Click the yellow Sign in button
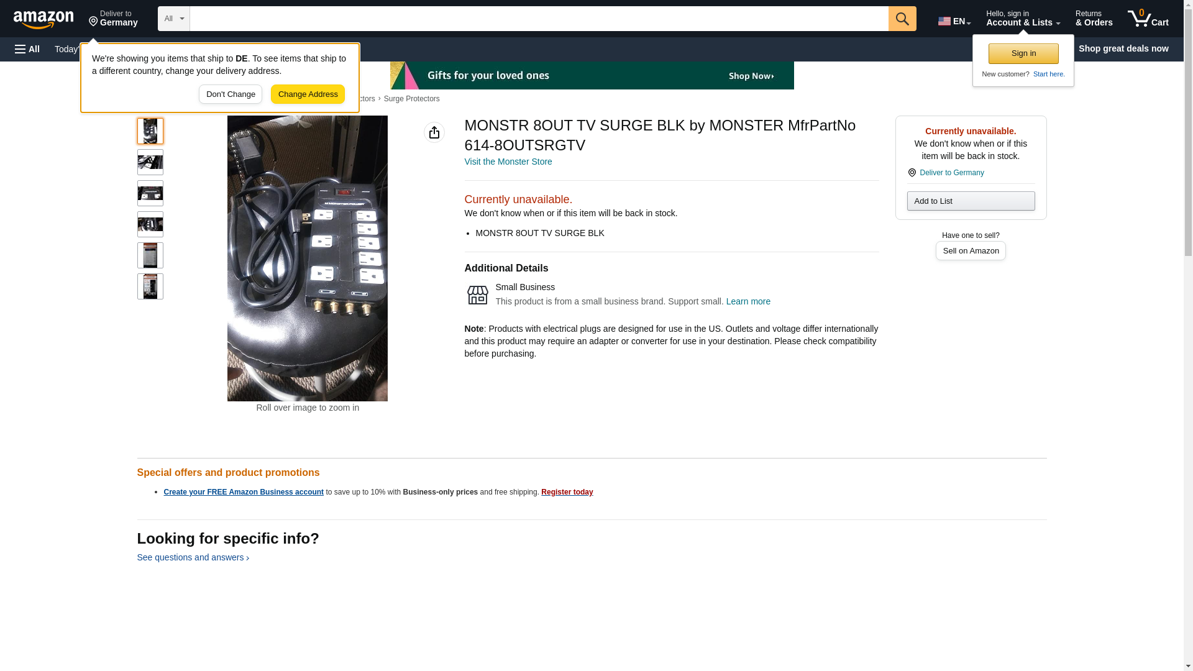1193x671 pixels. 1023,53
